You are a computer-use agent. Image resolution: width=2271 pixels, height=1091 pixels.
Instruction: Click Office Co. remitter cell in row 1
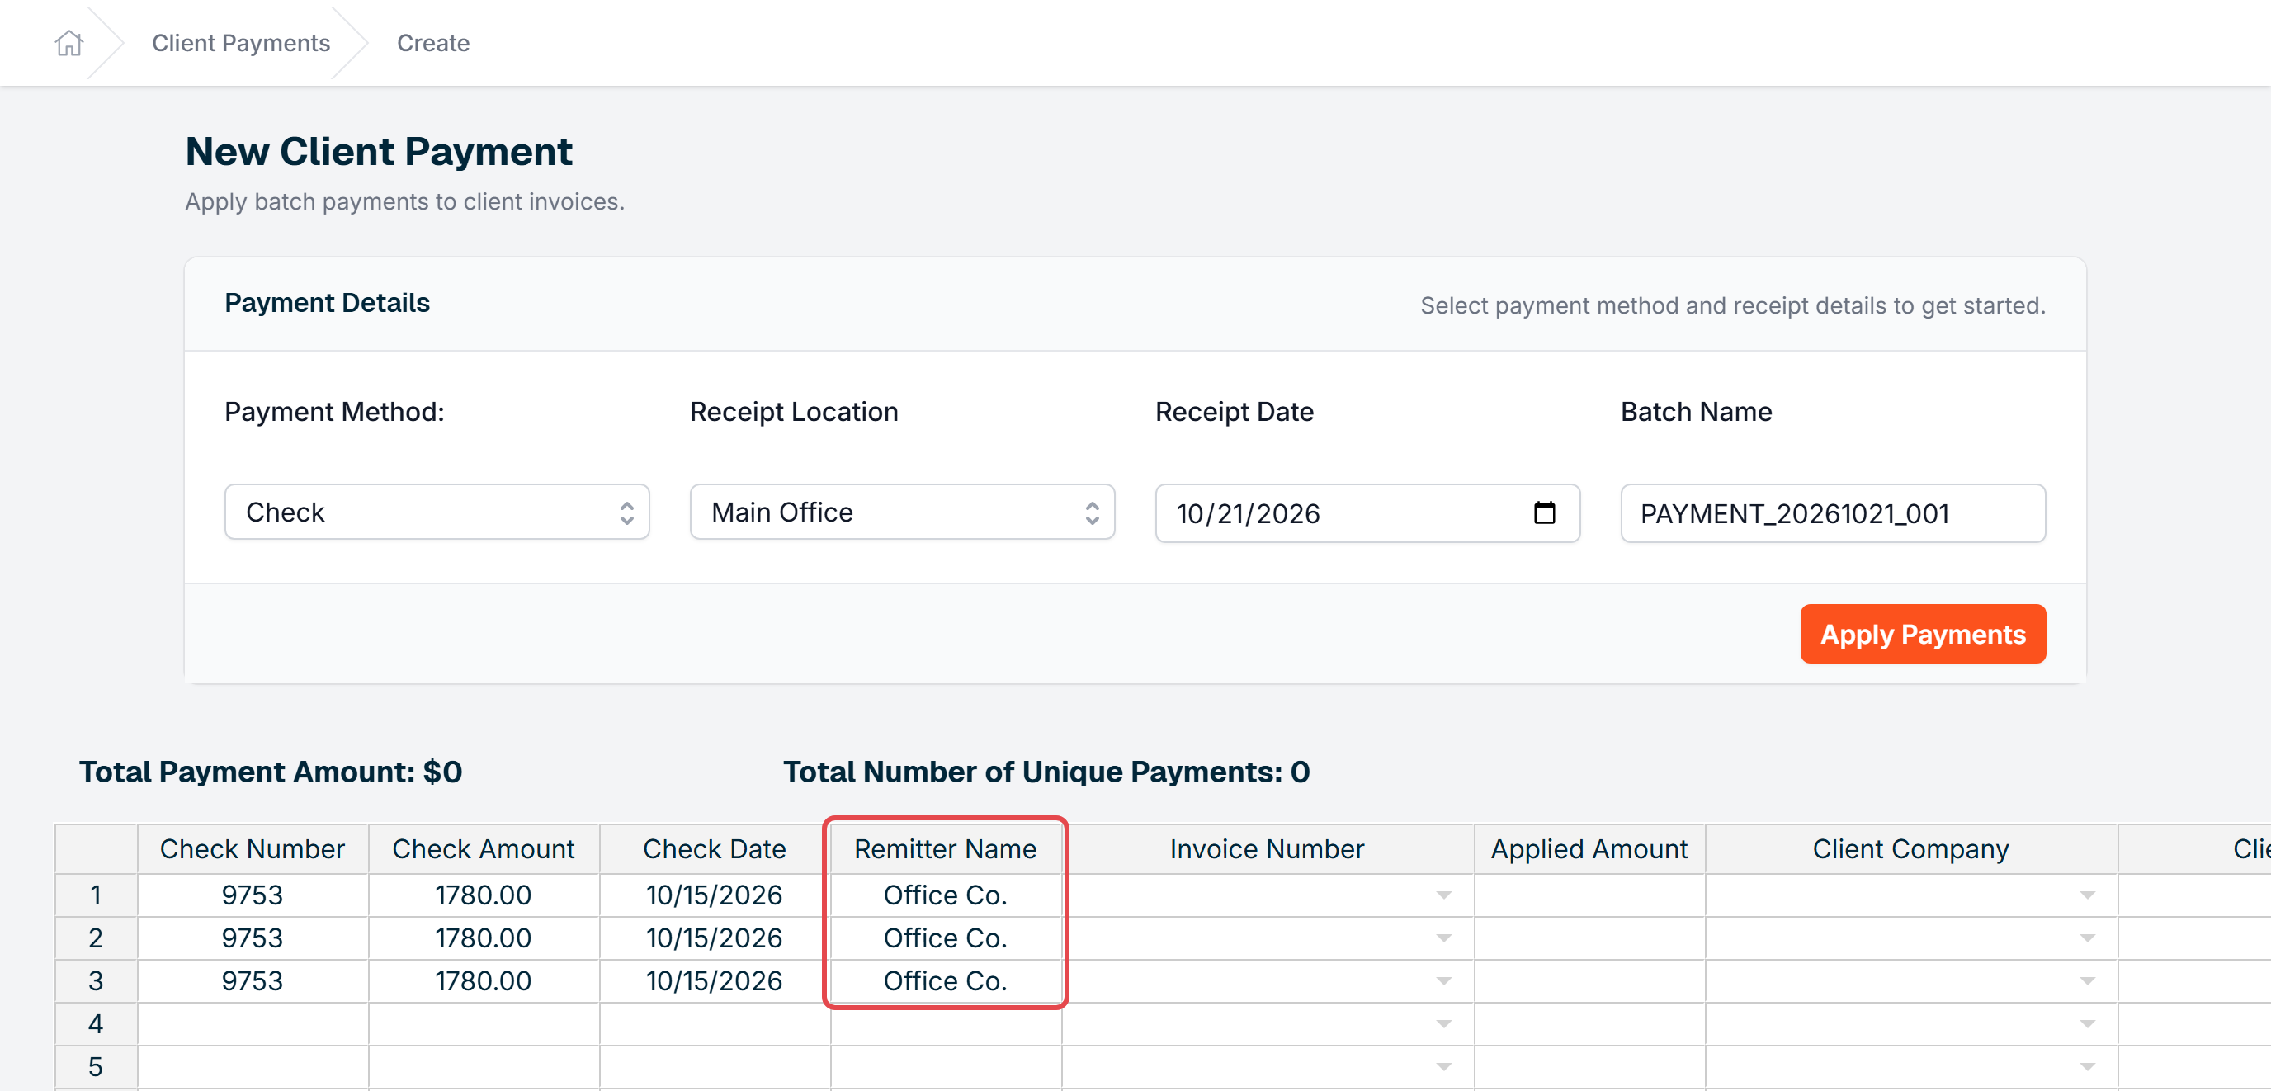pyautogui.click(x=945, y=895)
